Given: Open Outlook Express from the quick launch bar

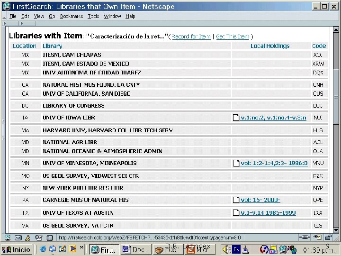Looking at the screenshot, I should (x=53, y=248).
